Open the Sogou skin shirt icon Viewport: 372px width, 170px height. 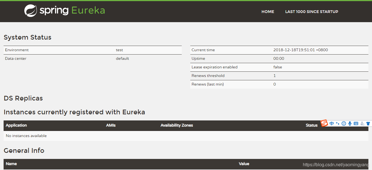[x=368, y=123]
